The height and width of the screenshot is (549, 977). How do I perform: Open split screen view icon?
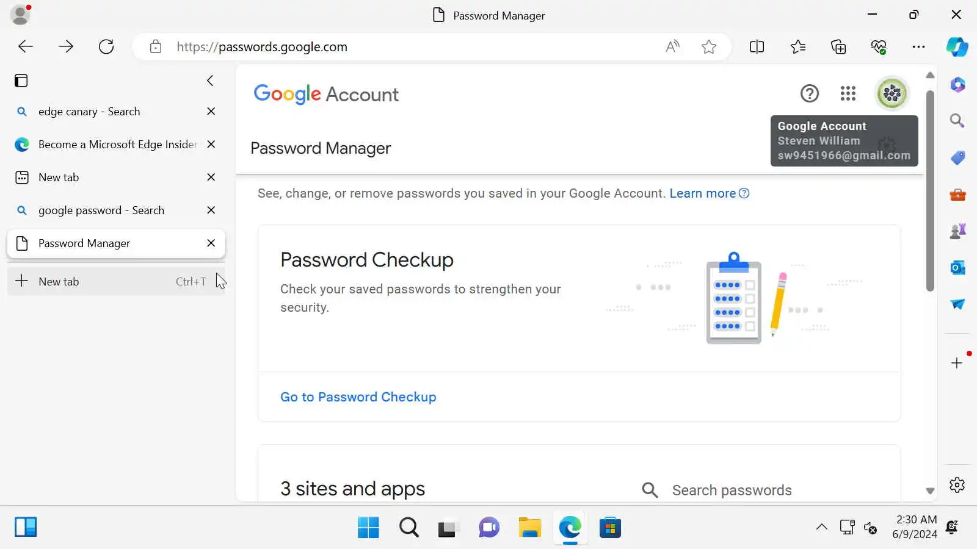click(x=757, y=46)
